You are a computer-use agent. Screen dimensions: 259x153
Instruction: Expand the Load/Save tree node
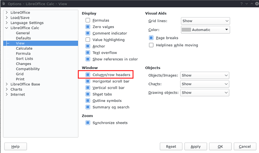point(7,18)
